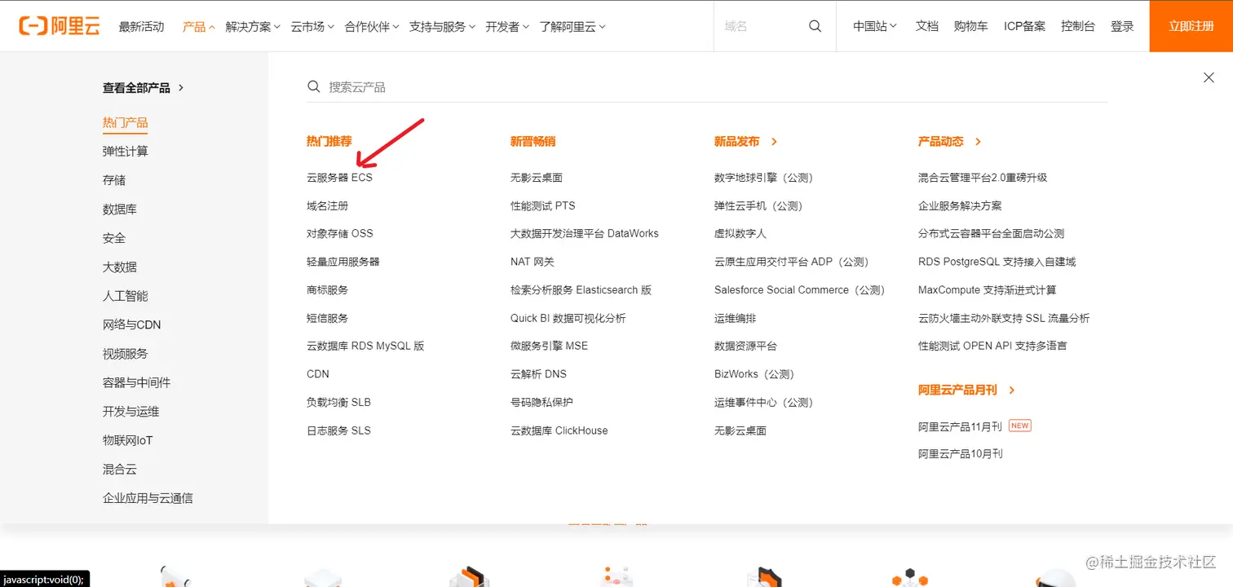Click the 立即注册 button
The width and height of the screenshot is (1233, 587).
pos(1191,26)
